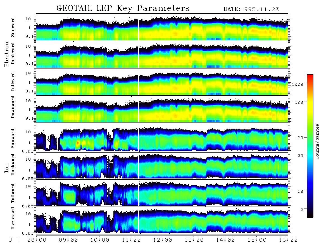Image resolution: width=319 pixels, height=245 pixels.
Task: Click the Ion Tailward spectrogram panel
Action: [x=162, y=193]
